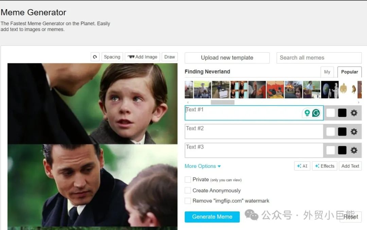Viewport: 367px width, 230px height.
Task: Click the template strip right scroll arrow
Action: (x=359, y=102)
